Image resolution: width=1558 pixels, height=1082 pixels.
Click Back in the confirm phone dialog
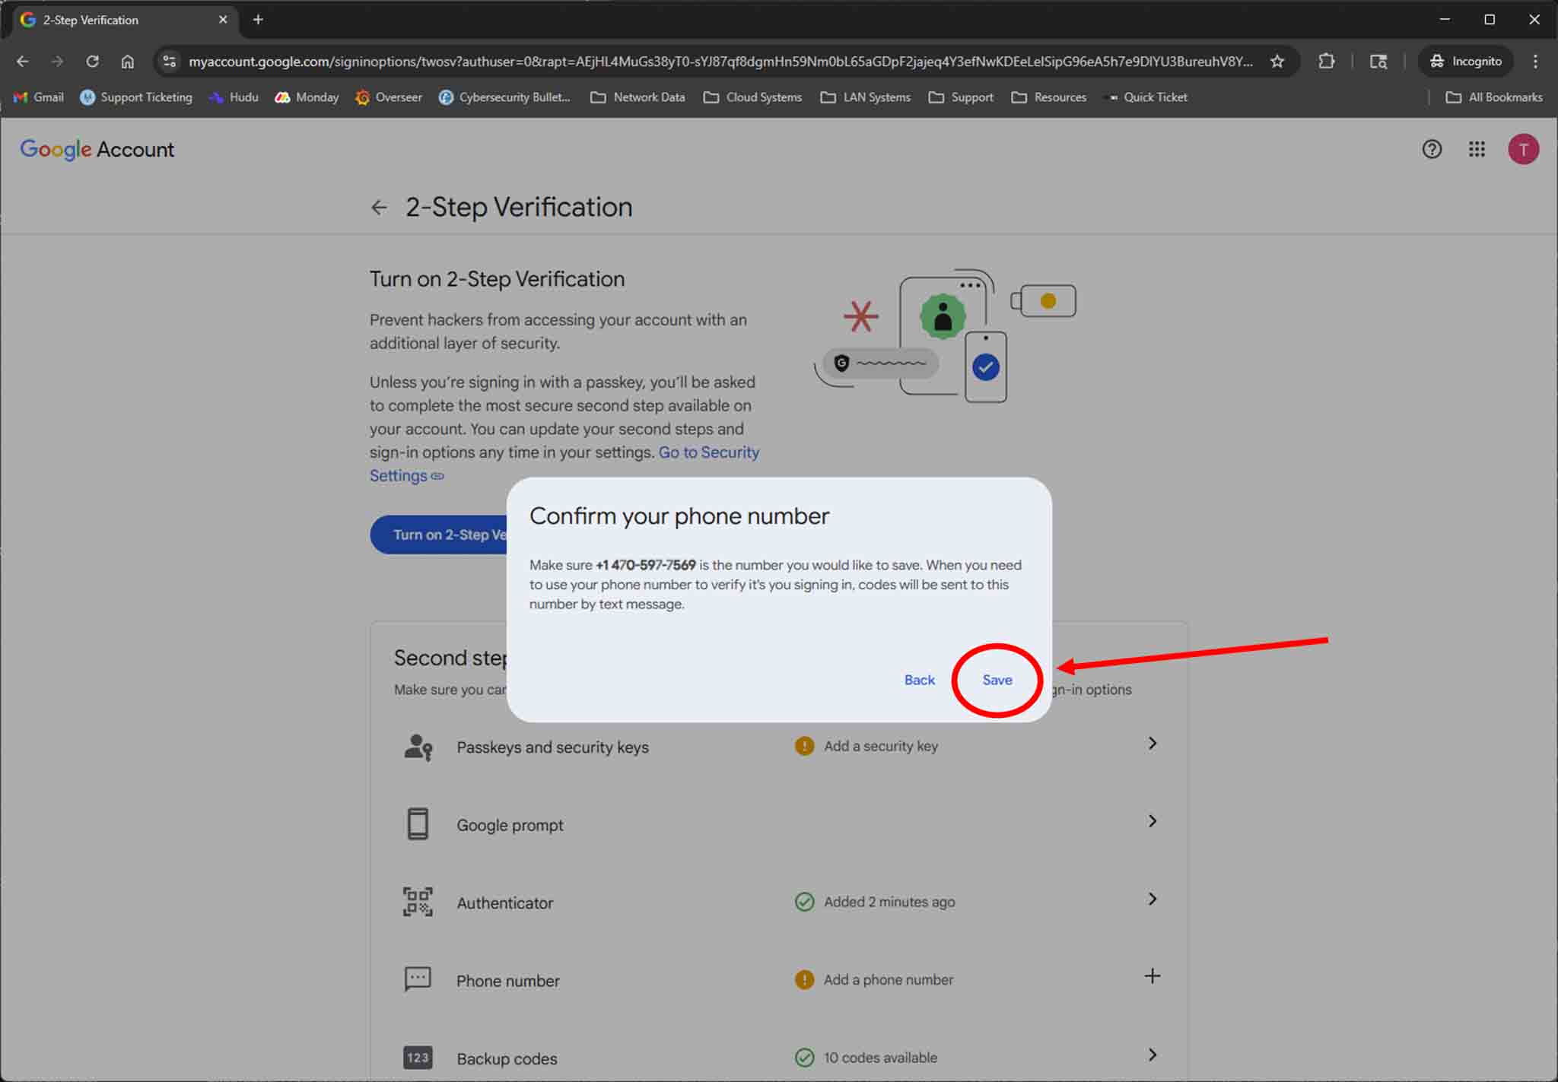(x=919, y=680)
